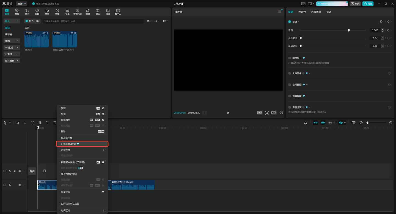Image resolution: width=396 pixels, height=214 pixels.
Task: Enable the 响度统一 checkbox
Action: [290, 58]
